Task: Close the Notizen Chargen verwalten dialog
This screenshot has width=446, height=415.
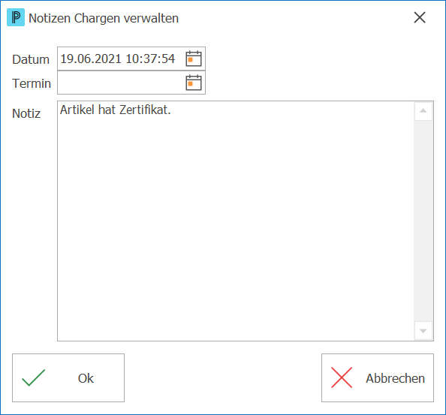Action: click(x=420, y=17)
